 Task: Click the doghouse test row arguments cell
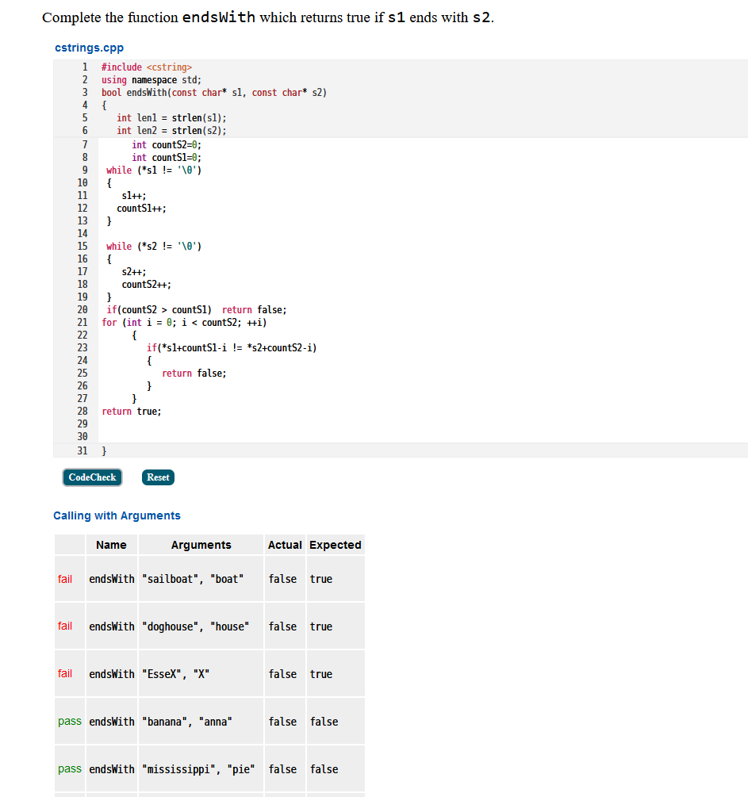pyautogui.click(x=201, y=626)
